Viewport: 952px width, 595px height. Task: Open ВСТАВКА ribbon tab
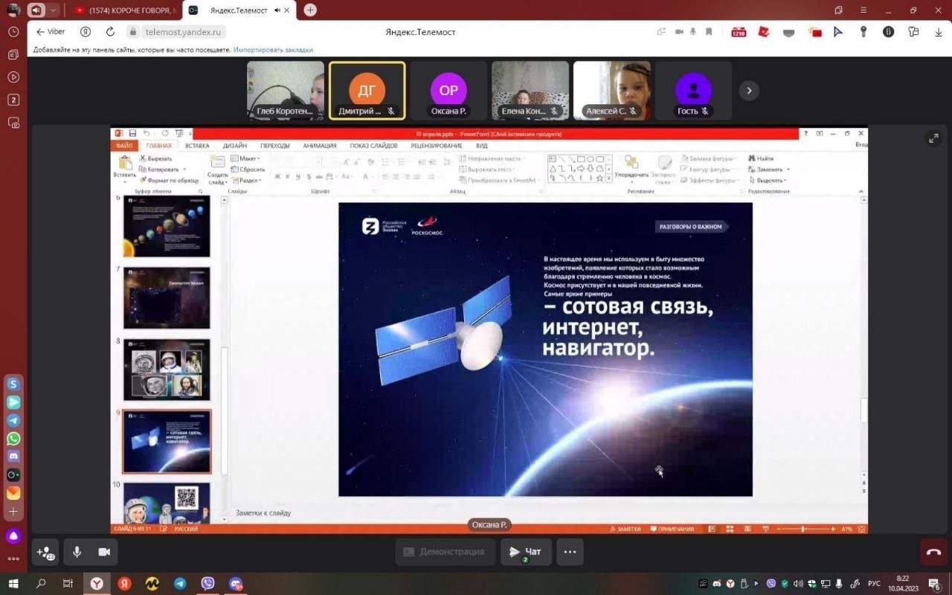[197, 146]
